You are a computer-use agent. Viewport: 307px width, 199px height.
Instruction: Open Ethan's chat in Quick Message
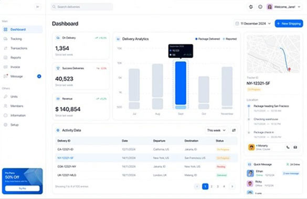(x=273, y=173)
